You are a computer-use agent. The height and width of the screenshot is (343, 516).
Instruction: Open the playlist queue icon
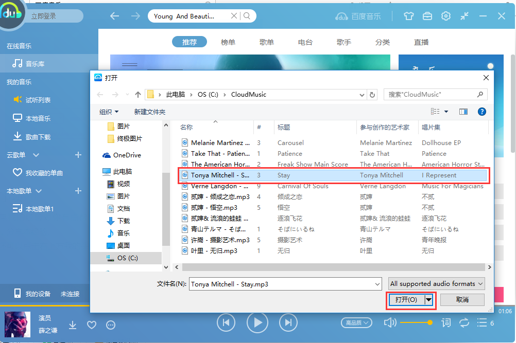(482, 322)
